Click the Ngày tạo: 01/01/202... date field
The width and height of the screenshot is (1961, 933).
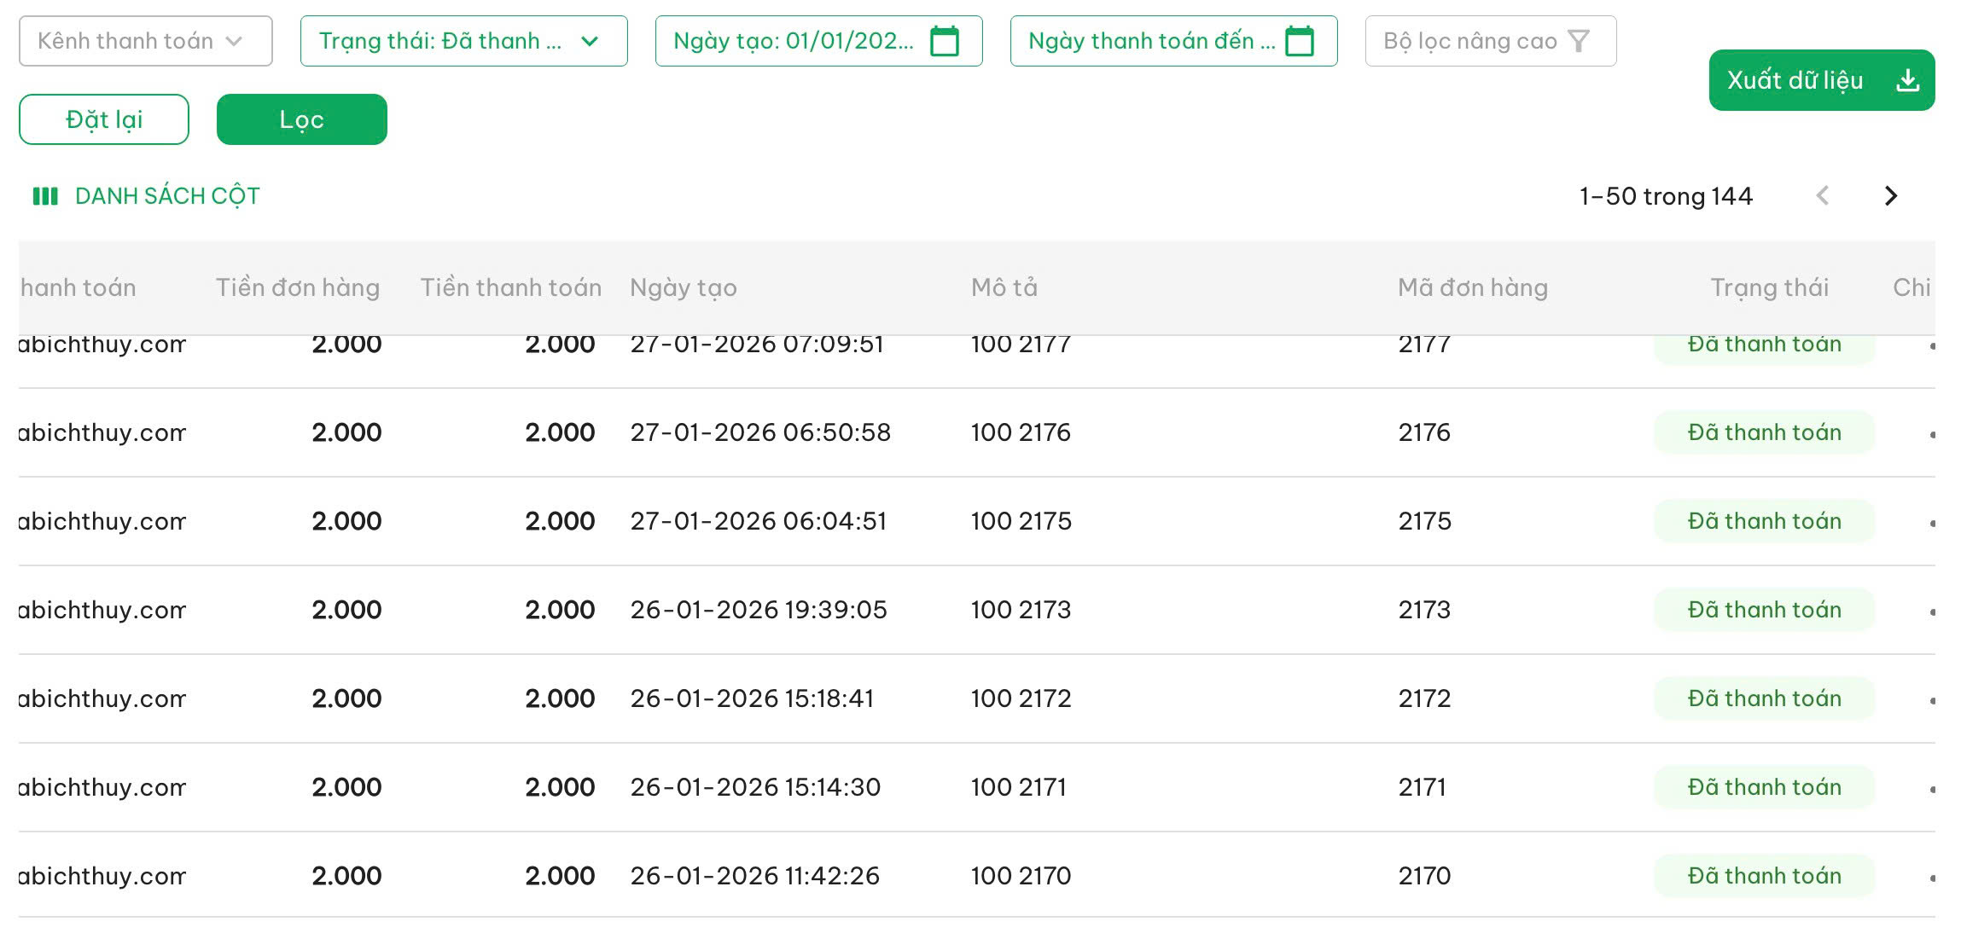(792, 41)
